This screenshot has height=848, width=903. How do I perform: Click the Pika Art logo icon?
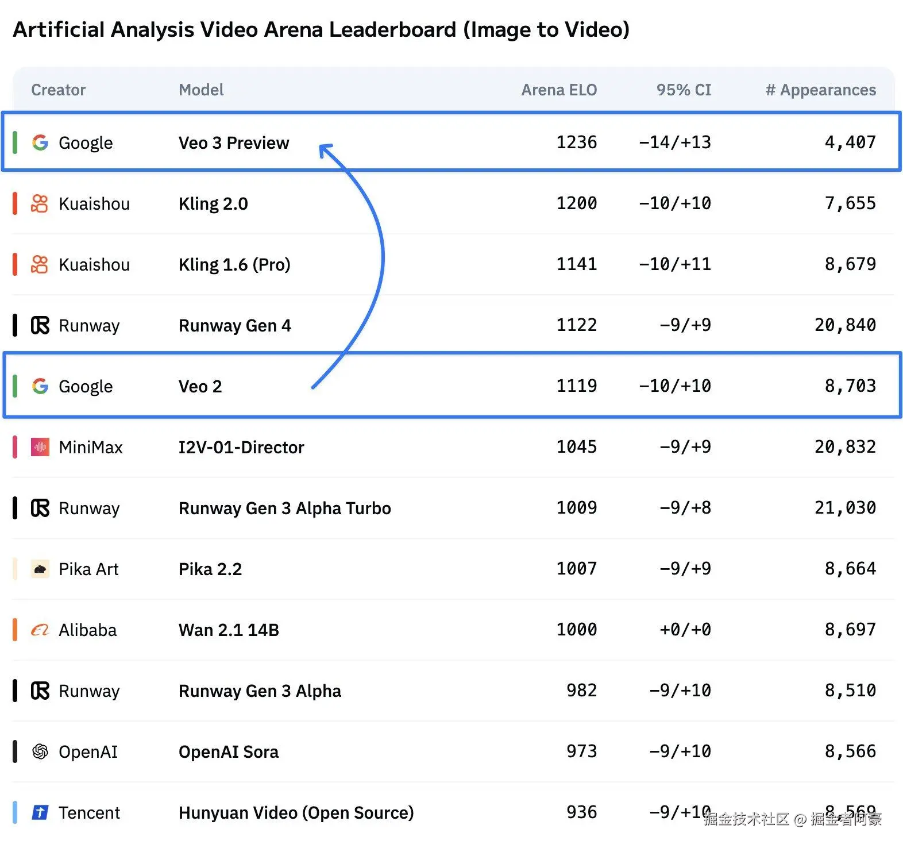(40, 569)
